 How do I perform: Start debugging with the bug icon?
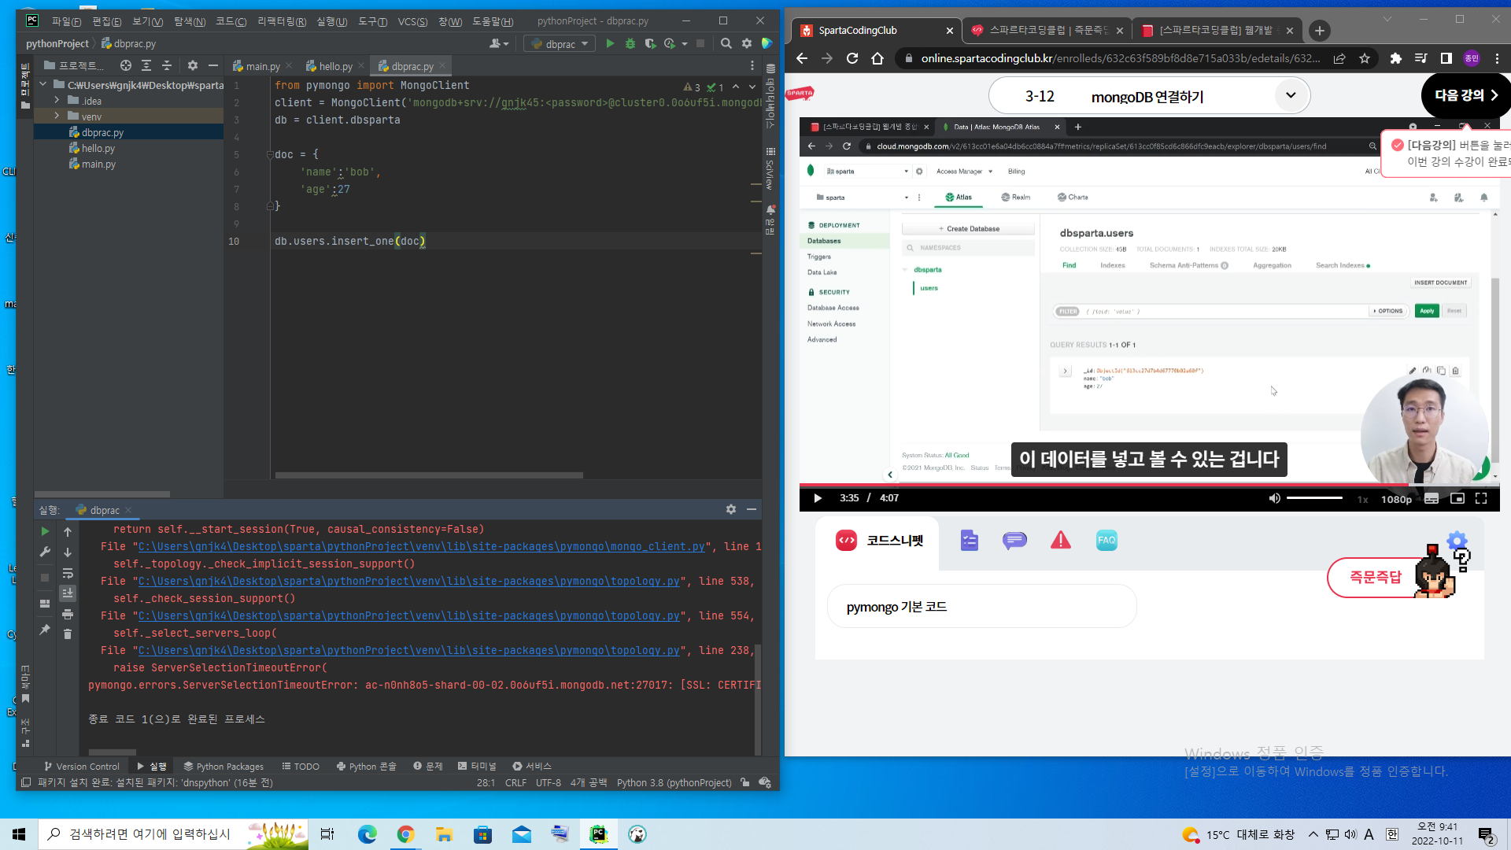(630, 44)
